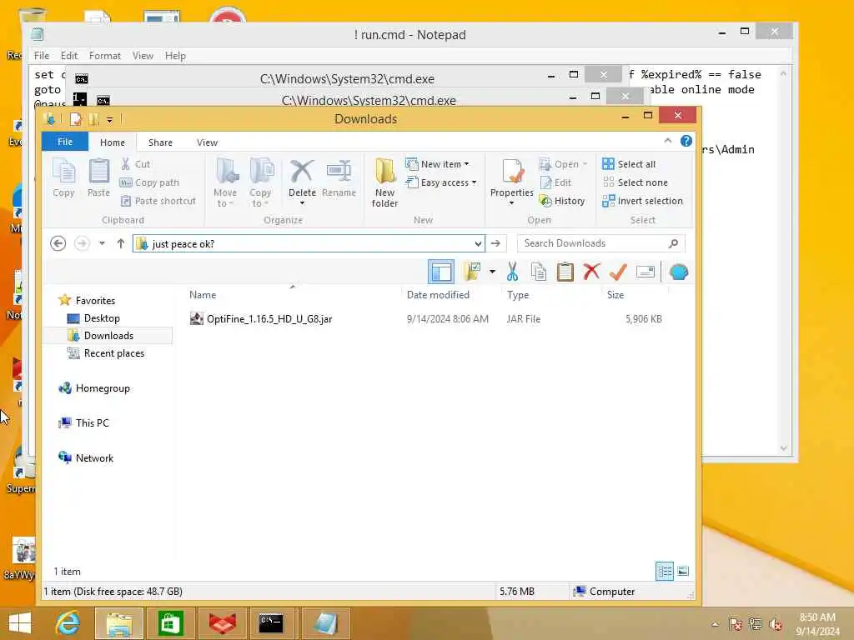The height and width of the screenshot is (640, 854).
Task: Click Cut in the Clipboard group
Action: pyautogui.click(x=135, y=164)
